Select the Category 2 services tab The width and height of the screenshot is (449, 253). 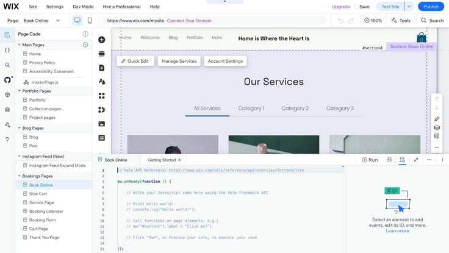tap(295, 108)
